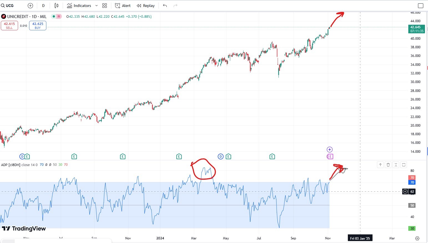Click the undo arrow in the toolbar
This screenshot has height=243, width=428.
(165, 6)
